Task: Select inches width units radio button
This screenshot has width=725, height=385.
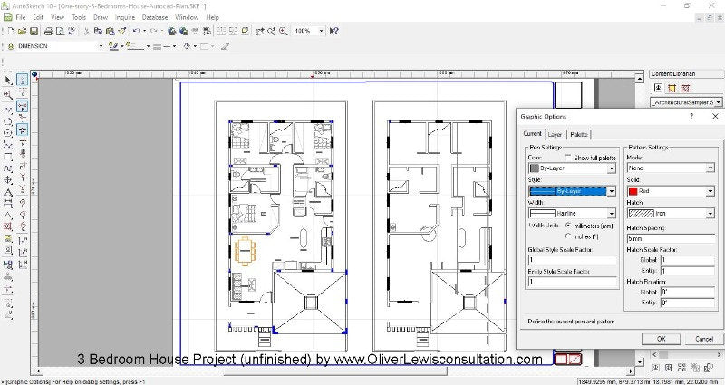Action: tap(568, 236)
